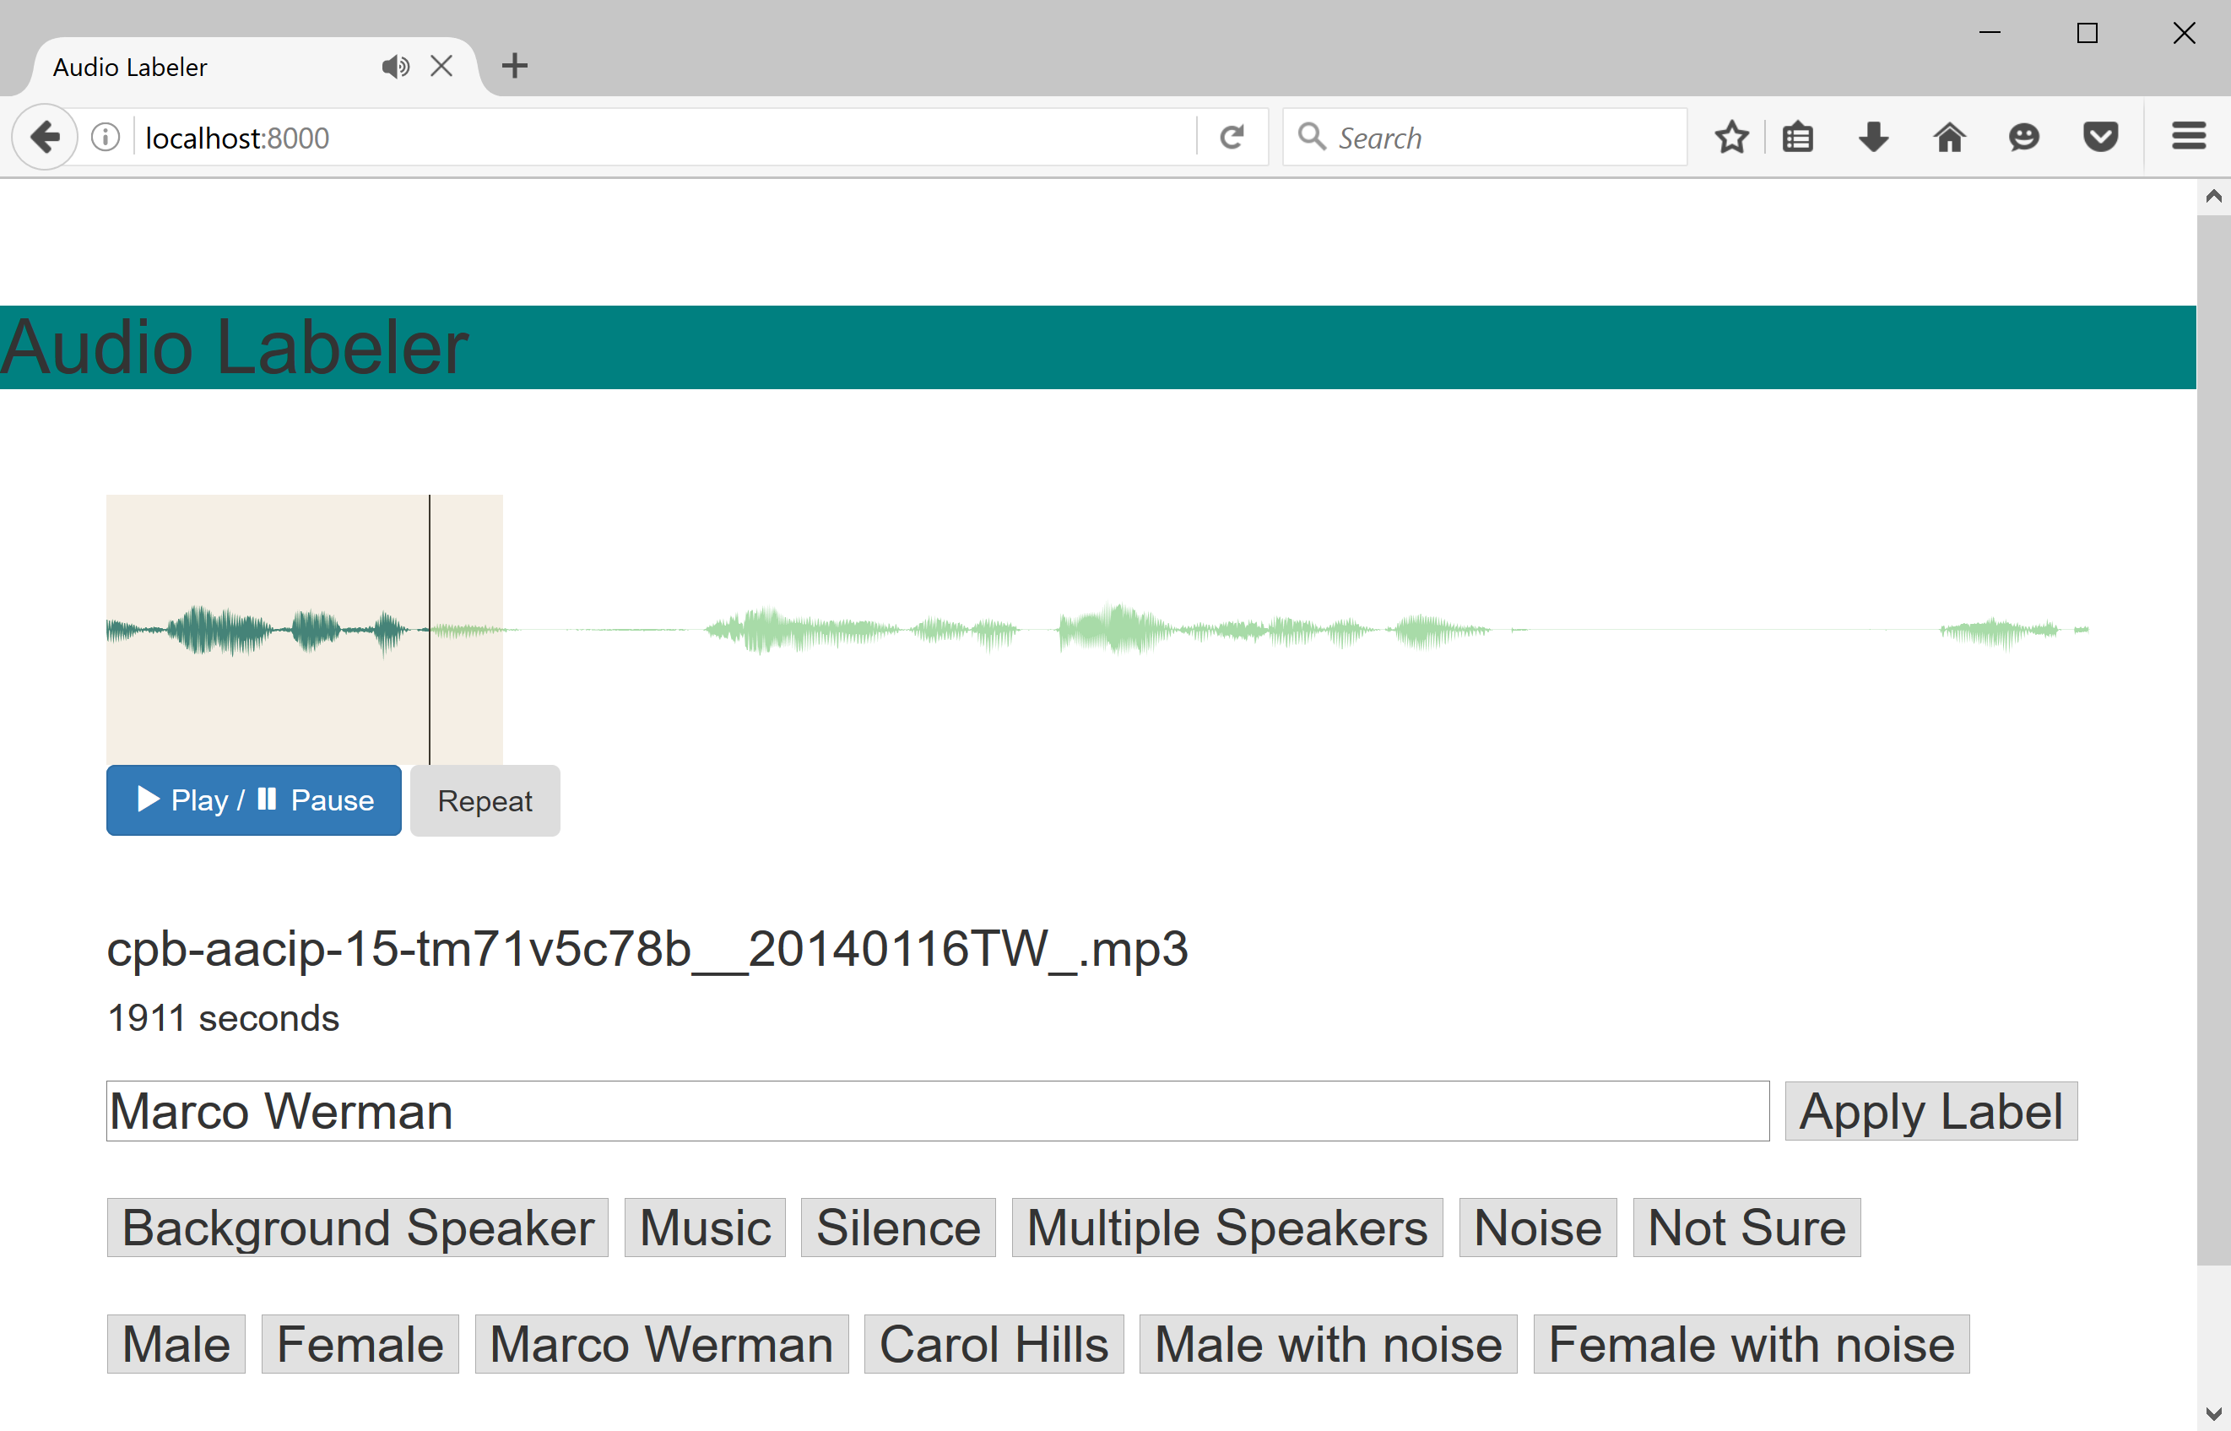Bookmark this page with the star icon
The height and width of the screenshot is (1431, 2231).
click(x=1731, y=137)
